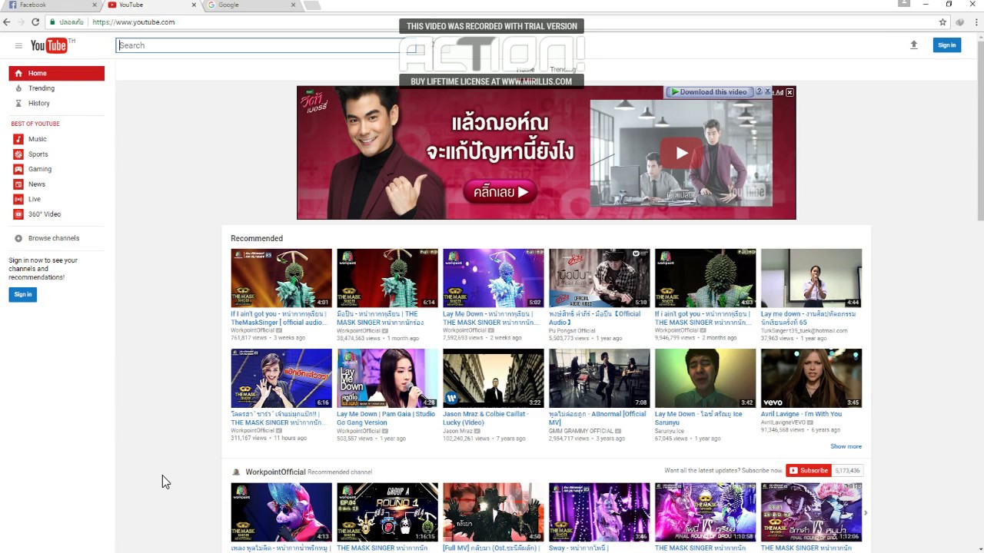Open Home in the sidebar
The height and width of the screenshot is (553, 984).
tap(56, 73)
